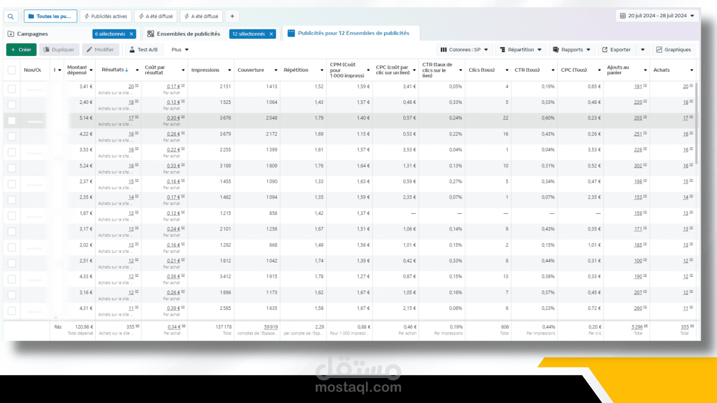Expand arrow next to Exporter
717x403 pixels.
(x=643, y=50)
